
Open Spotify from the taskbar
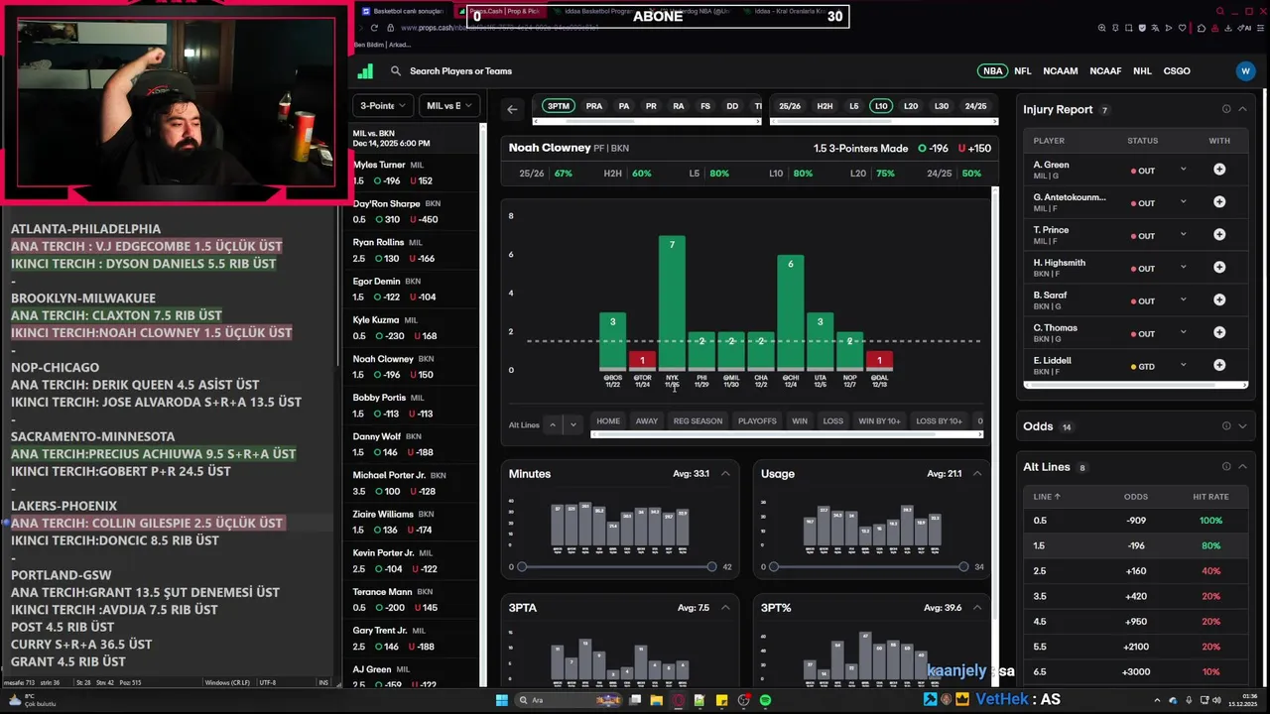[x=766, y=700]
